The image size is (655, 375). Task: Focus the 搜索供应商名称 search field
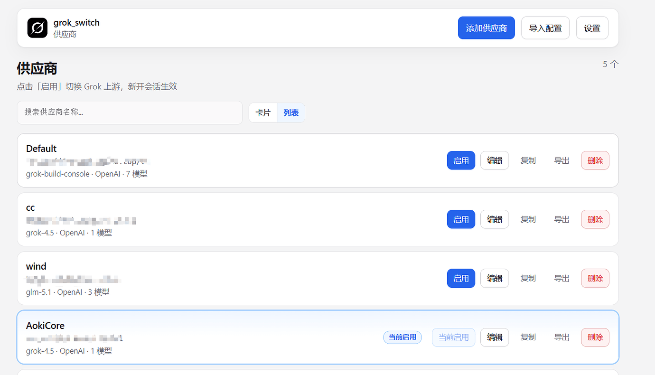pos(130,112)
